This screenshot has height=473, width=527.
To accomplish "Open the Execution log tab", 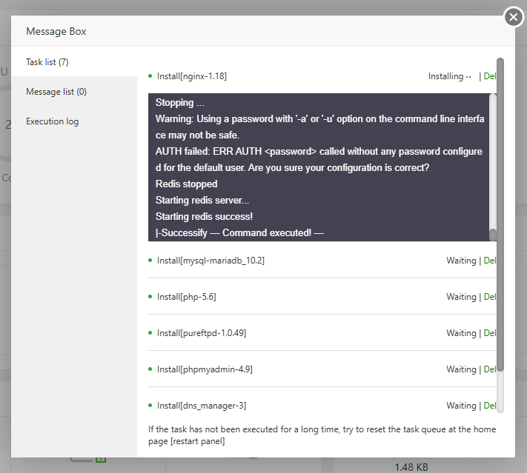I will pyautogui.click(x=52, y=121).
